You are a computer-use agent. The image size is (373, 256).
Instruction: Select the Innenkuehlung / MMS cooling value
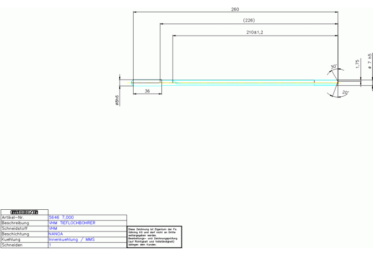coord(72,239)
